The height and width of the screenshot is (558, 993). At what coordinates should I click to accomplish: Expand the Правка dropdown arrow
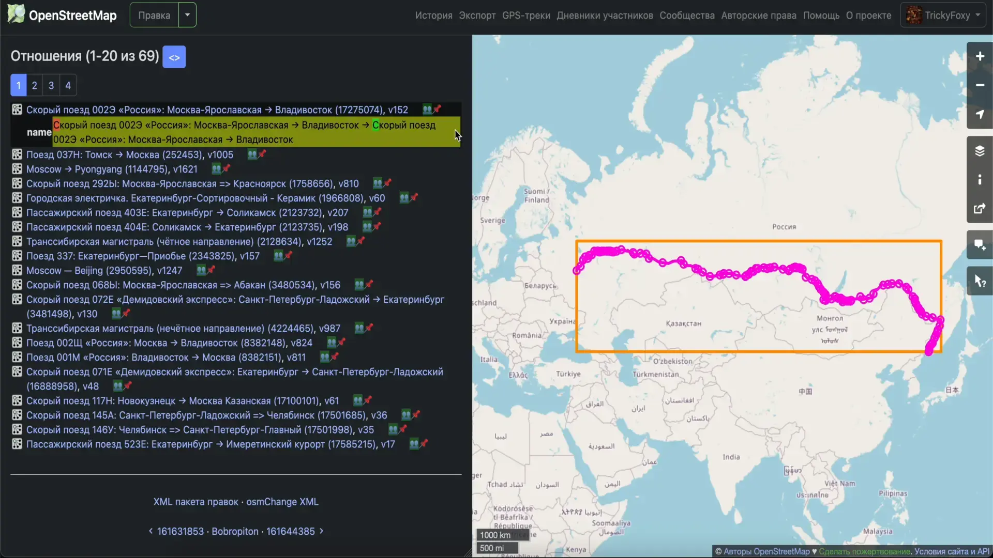coord(187,15)
